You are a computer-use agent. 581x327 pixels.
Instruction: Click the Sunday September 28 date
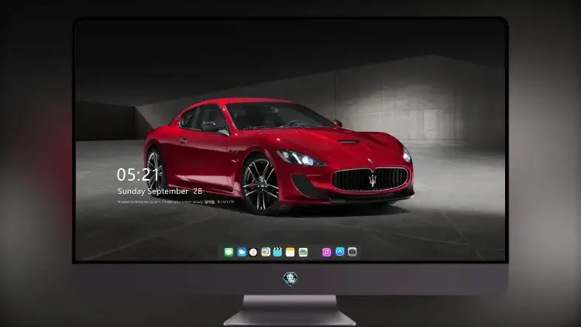pyautogui.click(x=160, y=191)
